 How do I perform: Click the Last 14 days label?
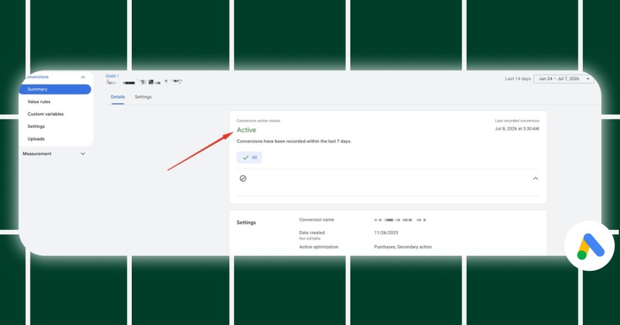[x=518, y=79]
